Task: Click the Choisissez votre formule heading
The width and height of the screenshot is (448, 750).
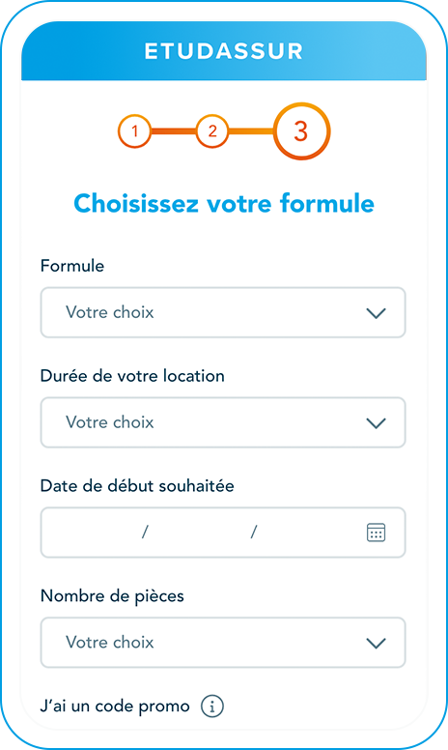Action: point(224,203)
